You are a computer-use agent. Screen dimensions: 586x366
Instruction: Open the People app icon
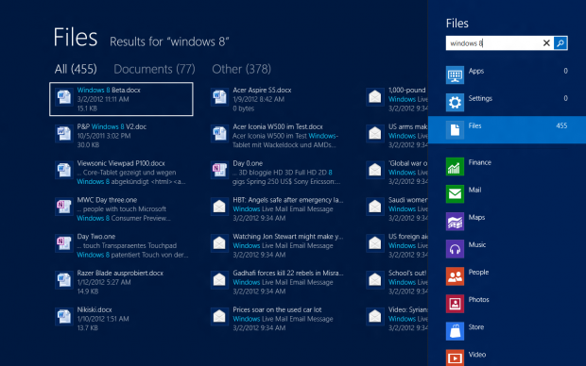click(x=455, y=276)
